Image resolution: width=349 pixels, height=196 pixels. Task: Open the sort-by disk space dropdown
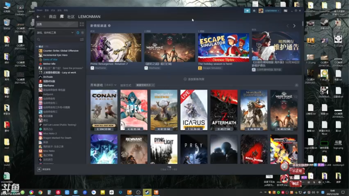[145, 85]
